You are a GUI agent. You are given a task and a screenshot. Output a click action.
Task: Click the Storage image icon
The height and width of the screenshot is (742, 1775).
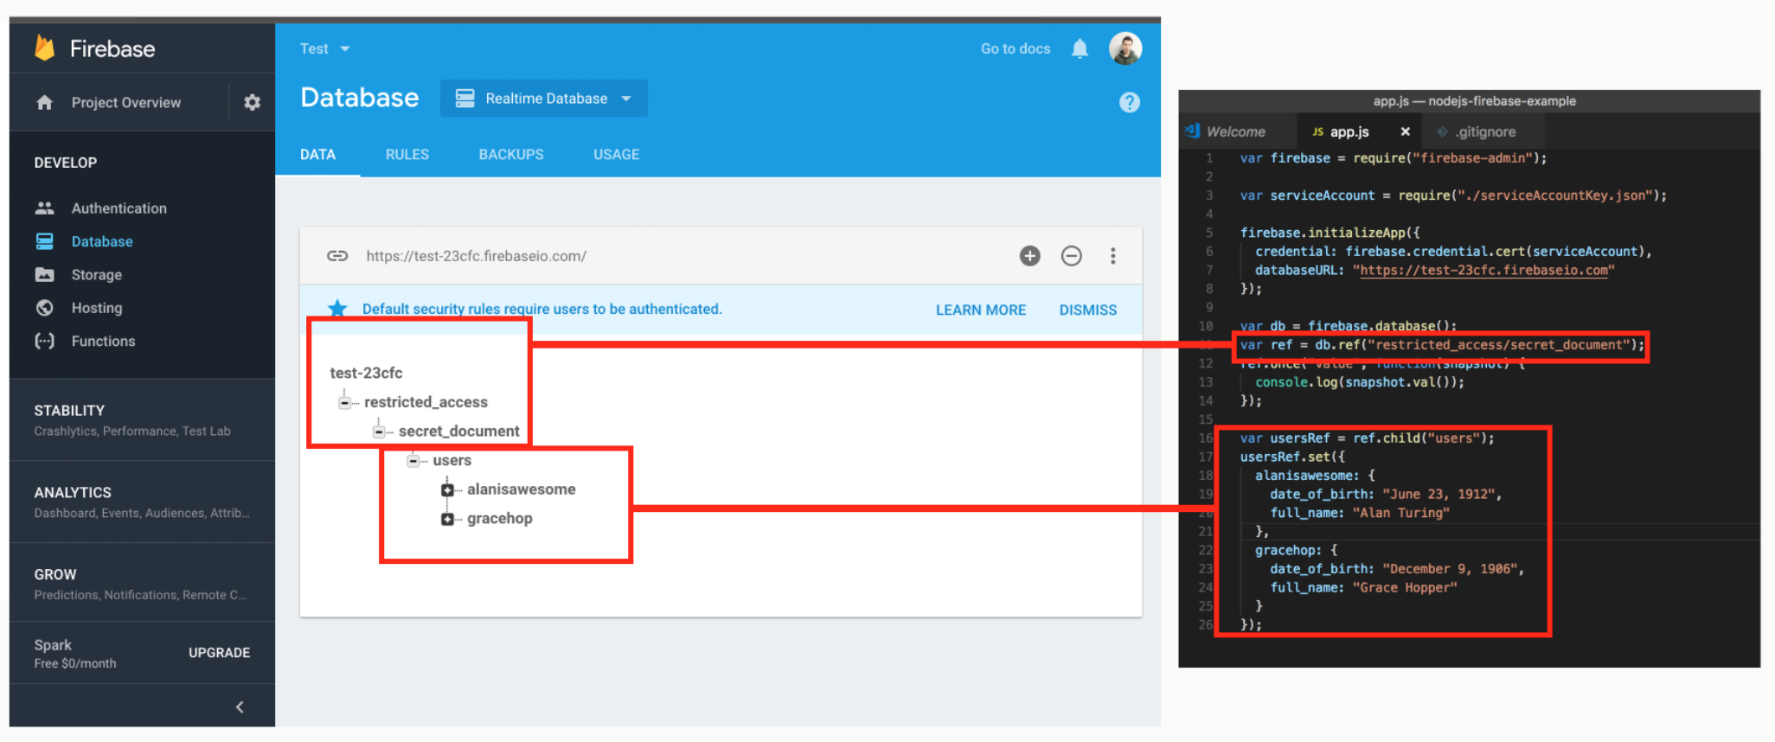click(45, 274)
